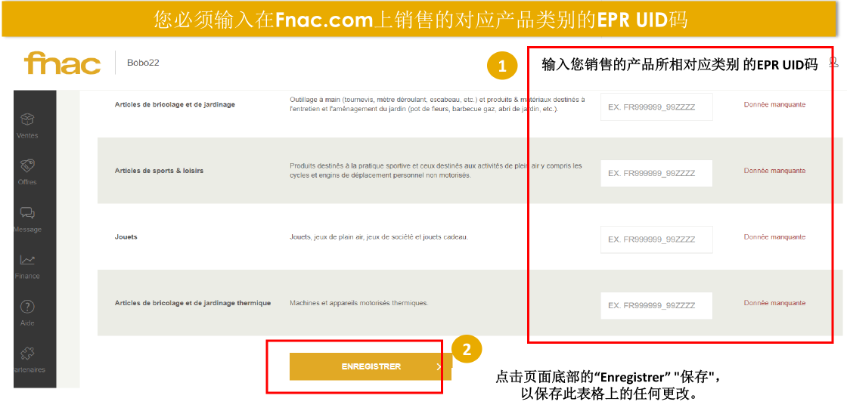
Task: Click the Bobo22 shop name
Action: click(x=143, y=63)
